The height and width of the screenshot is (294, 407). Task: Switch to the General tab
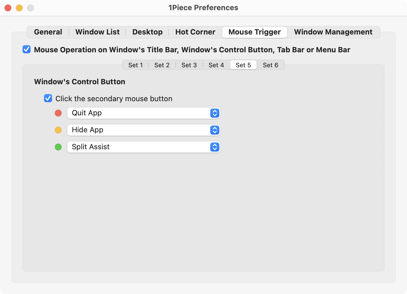pyautogui.click(x=48, y=32)
